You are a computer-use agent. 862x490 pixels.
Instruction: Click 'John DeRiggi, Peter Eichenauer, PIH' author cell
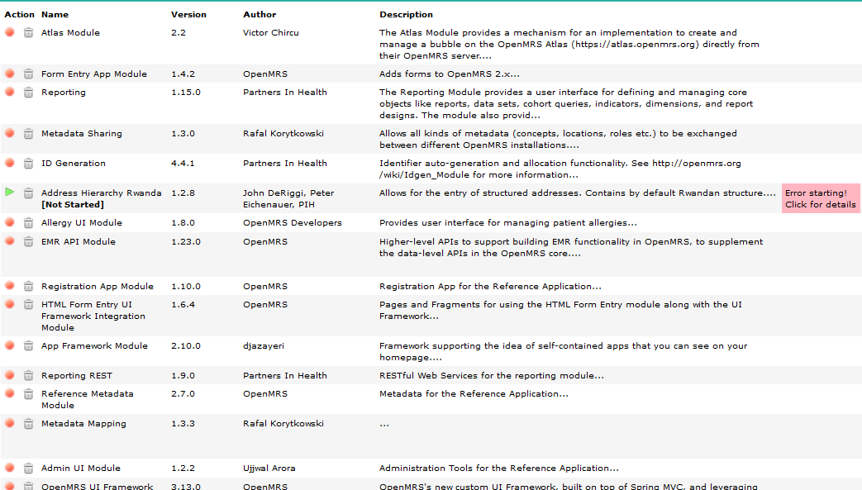(x=288, y=198)
